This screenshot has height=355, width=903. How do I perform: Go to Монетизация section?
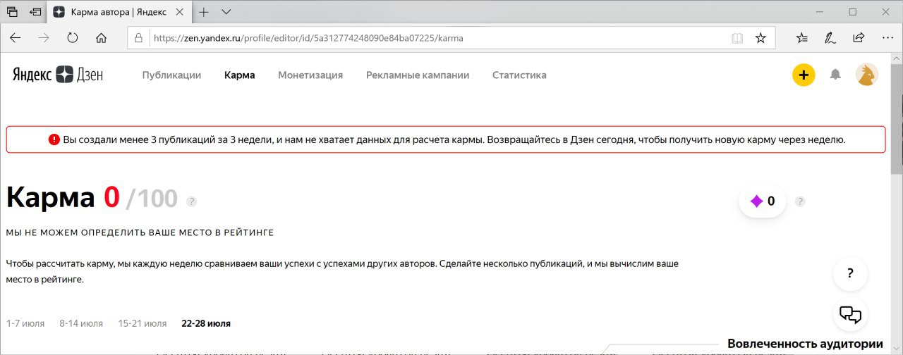tap(310, 75)
